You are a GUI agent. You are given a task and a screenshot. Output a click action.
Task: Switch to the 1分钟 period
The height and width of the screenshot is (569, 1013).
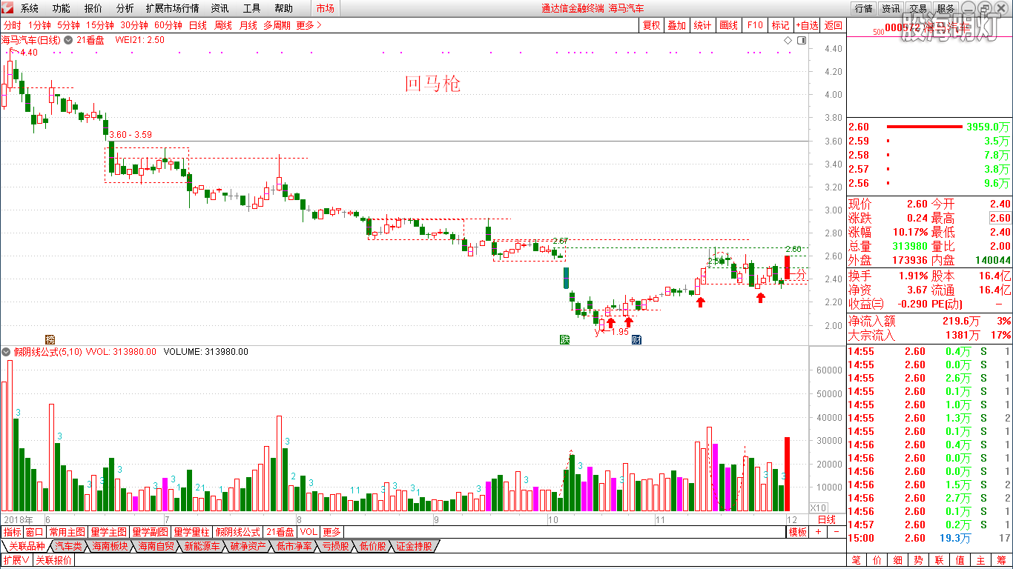click(40, 25)
